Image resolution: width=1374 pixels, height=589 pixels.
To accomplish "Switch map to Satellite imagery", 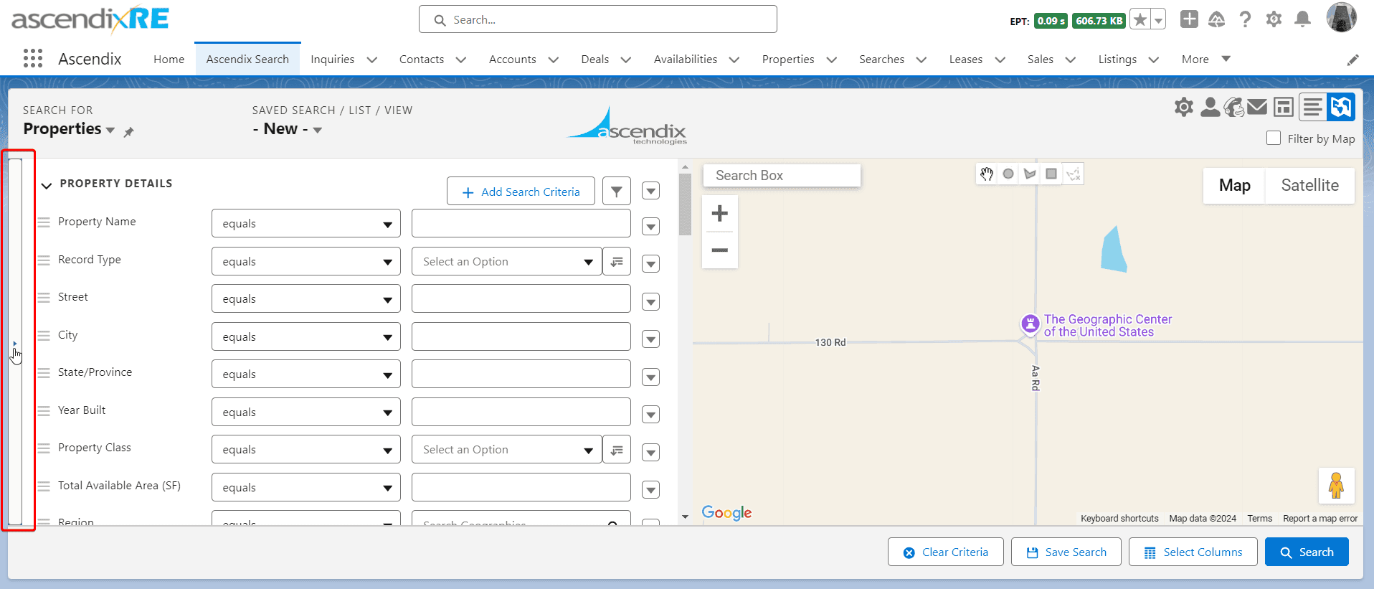I will coord(1309,185).
